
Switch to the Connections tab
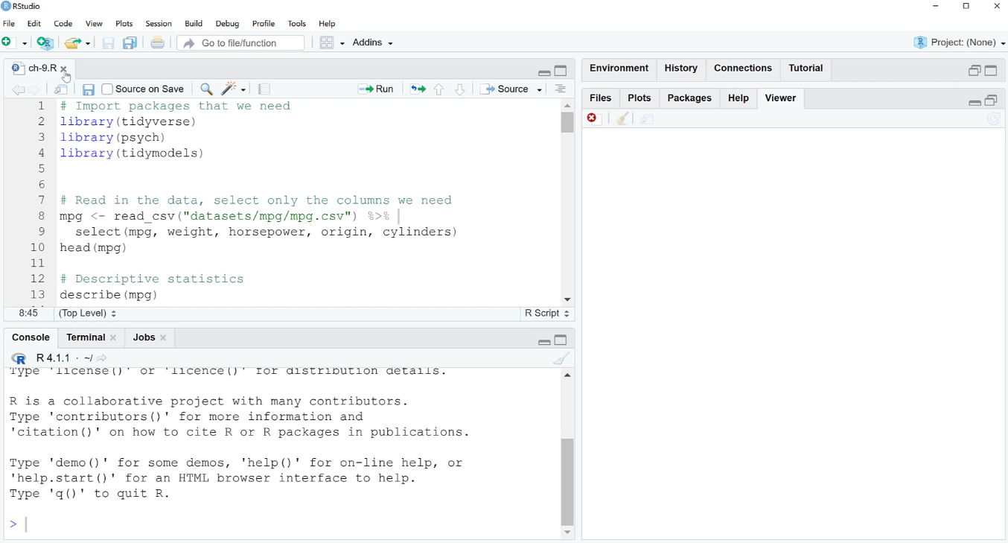tap(743, 69)
